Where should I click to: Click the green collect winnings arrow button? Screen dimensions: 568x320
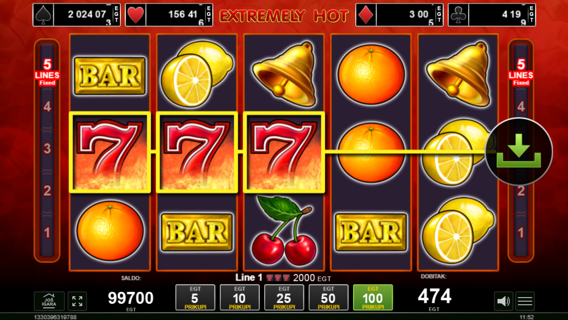tap(519, 151)
